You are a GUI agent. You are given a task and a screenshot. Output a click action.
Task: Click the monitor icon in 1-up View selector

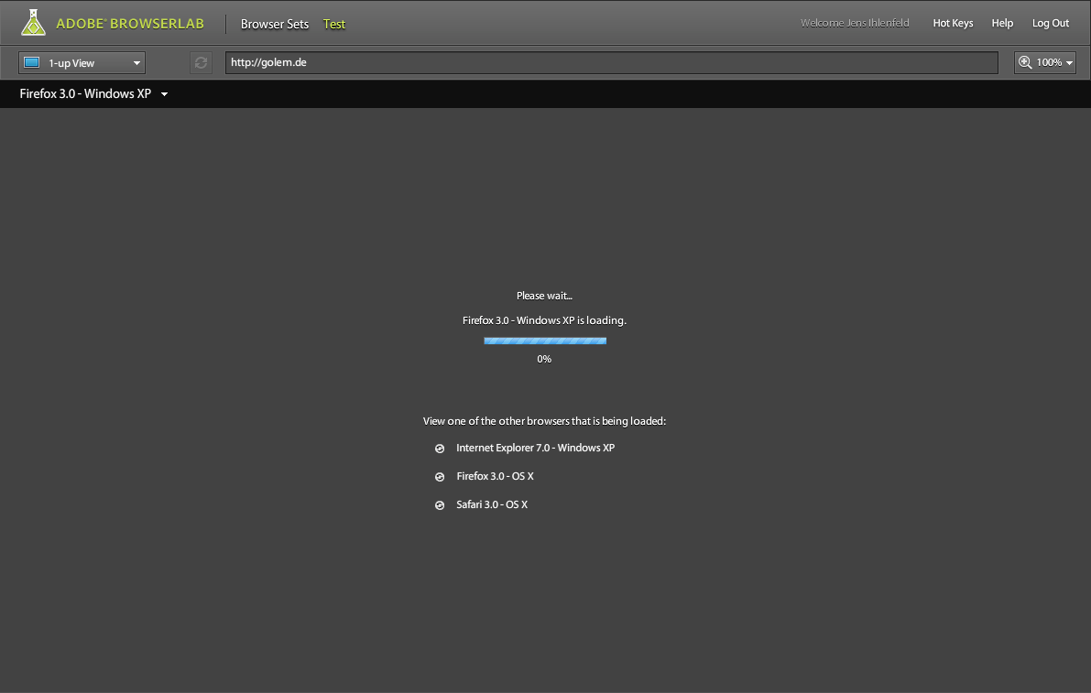[32, 62]
